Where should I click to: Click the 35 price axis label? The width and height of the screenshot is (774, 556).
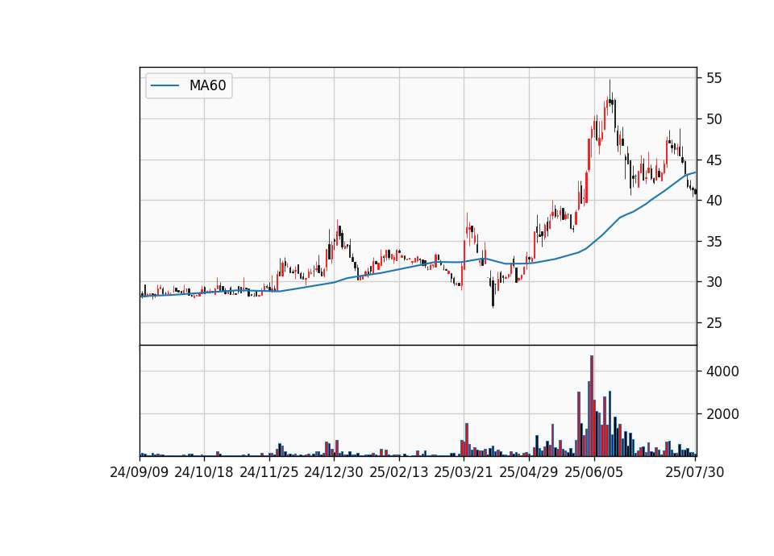tap(714, 242)
